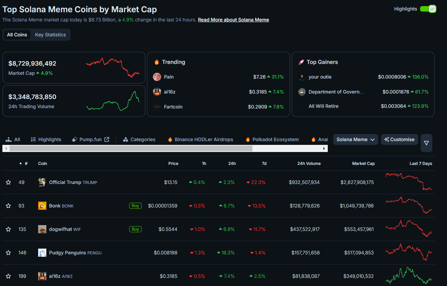Select the All Coins tab
This screenshot has width=447, height=286.
click(x=17, y=35)
